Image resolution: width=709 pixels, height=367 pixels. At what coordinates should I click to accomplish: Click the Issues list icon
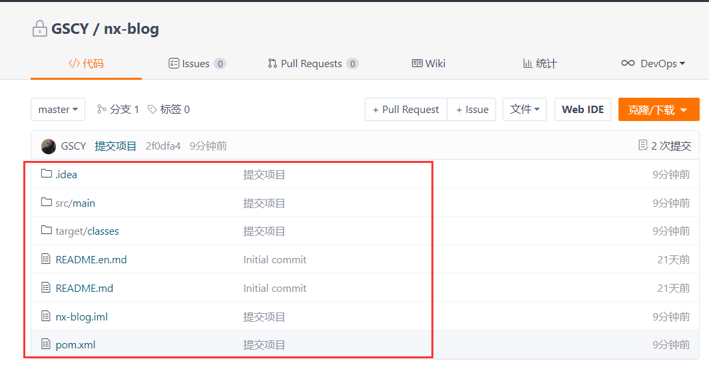[x=174, y=63]
